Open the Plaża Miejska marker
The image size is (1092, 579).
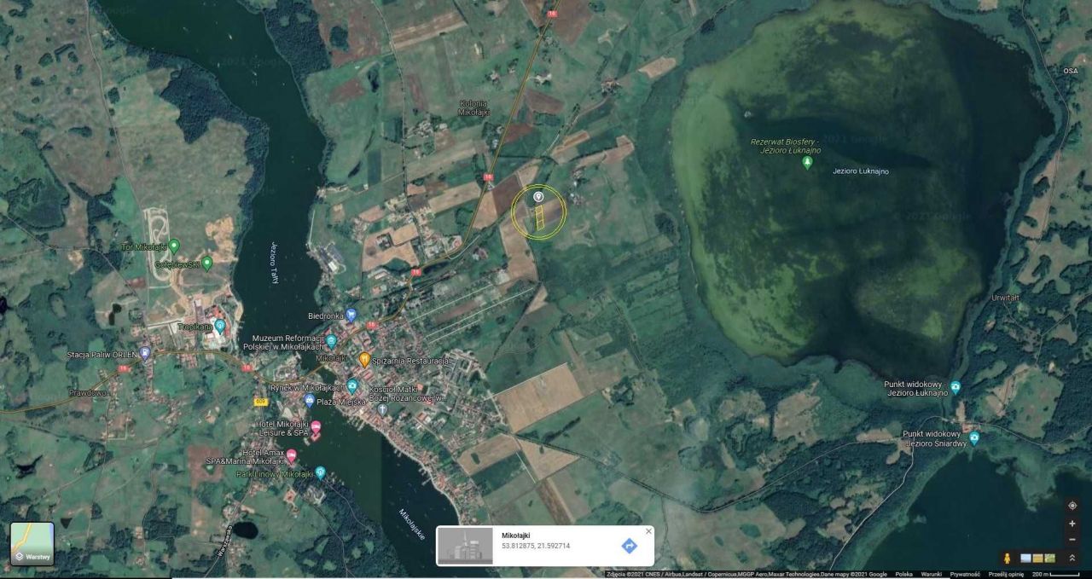click(x=309, y=400)
